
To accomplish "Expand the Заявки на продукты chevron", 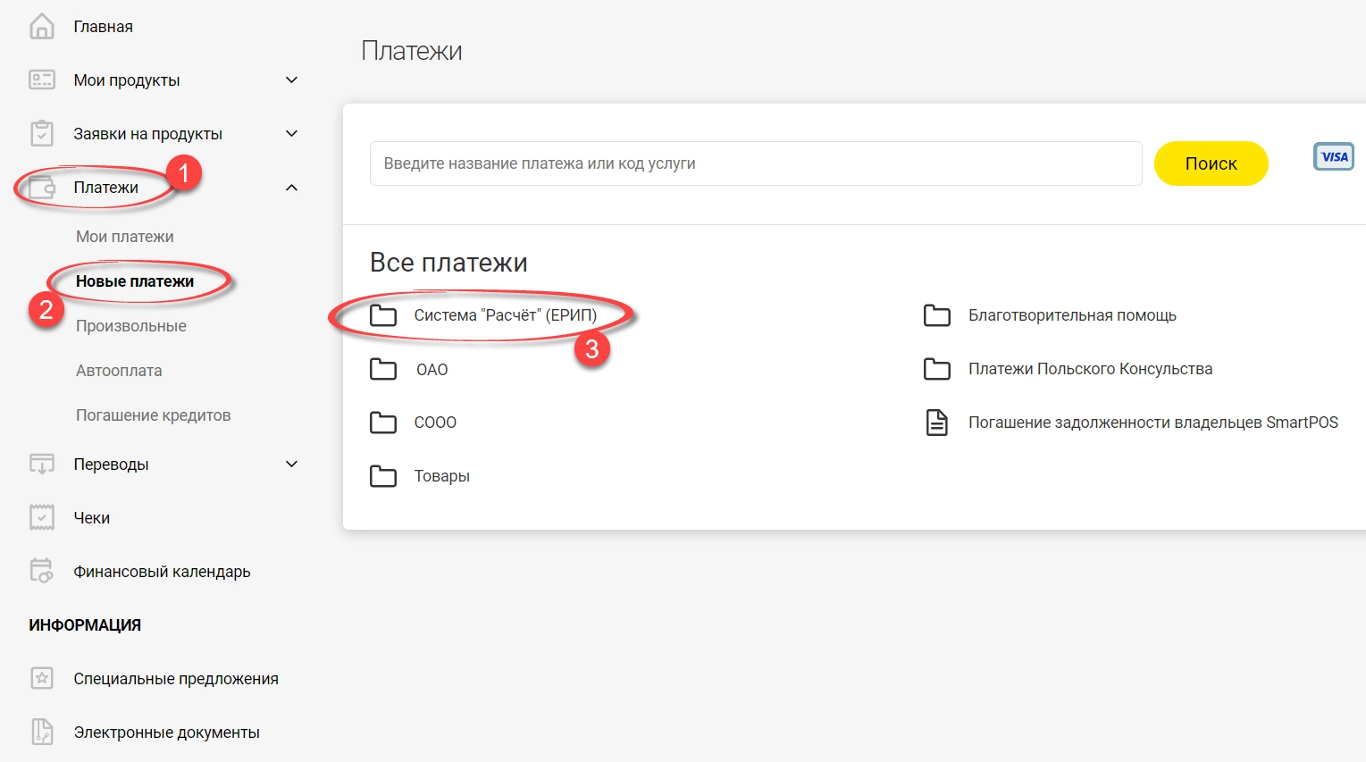I will click(x=291, y=134).
